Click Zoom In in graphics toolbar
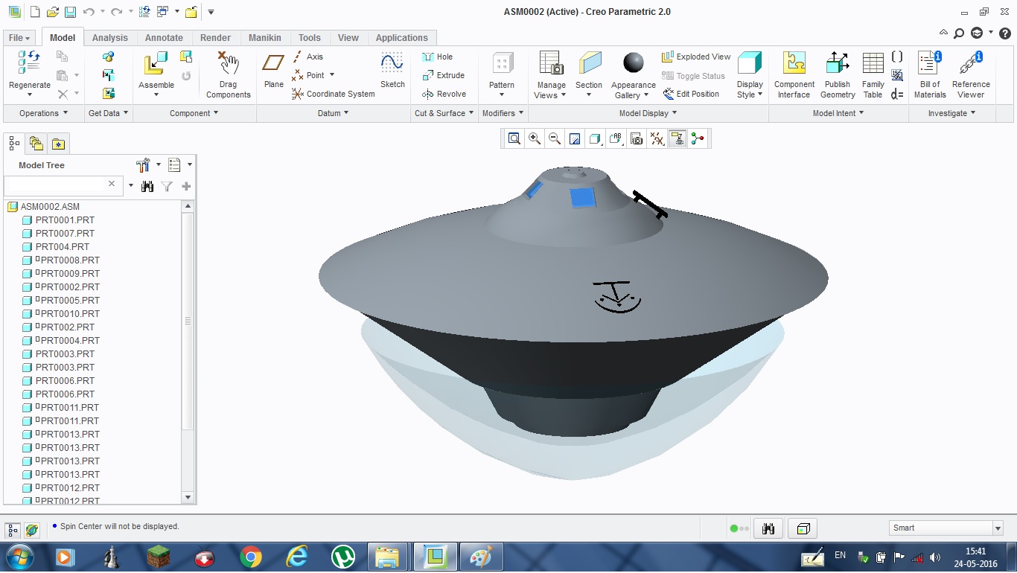 pos(535,138)
